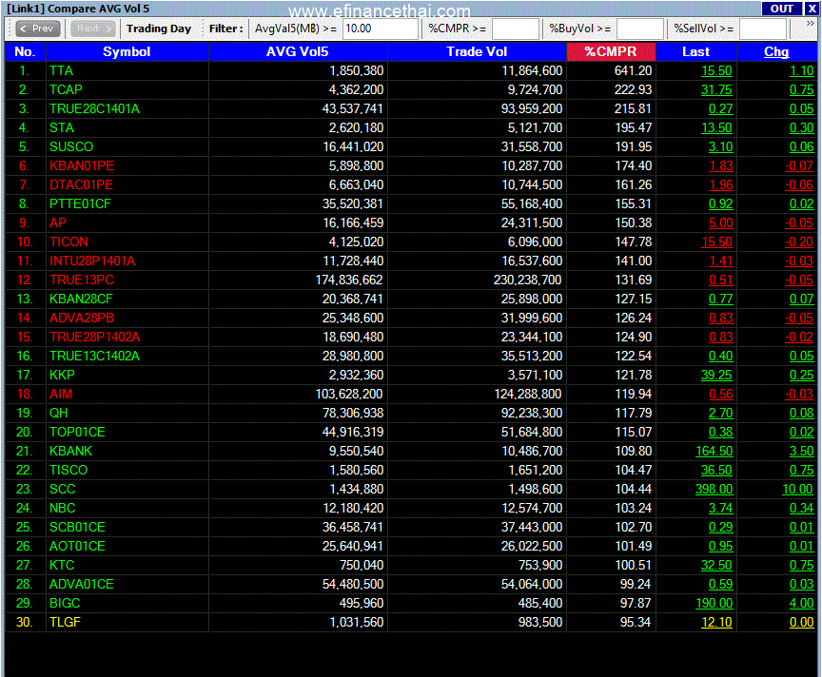Click TCAP last price 31.75
This screenshot has height=677, width=822.
(716, 89)
